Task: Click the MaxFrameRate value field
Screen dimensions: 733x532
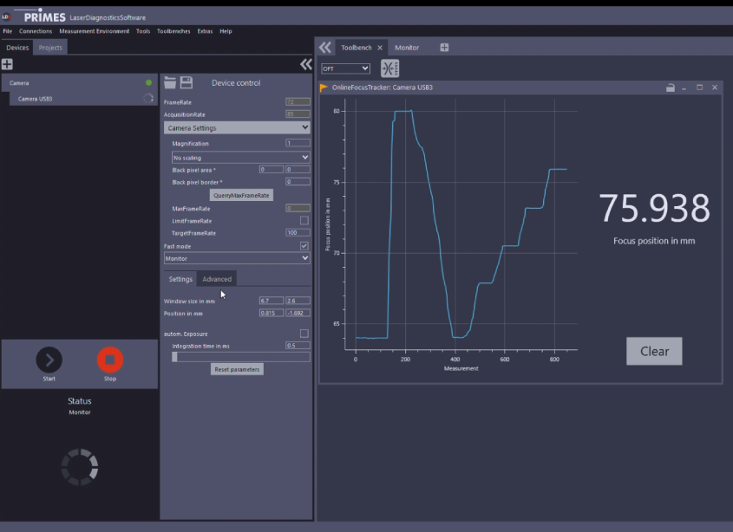Action: tap(298, 208)
